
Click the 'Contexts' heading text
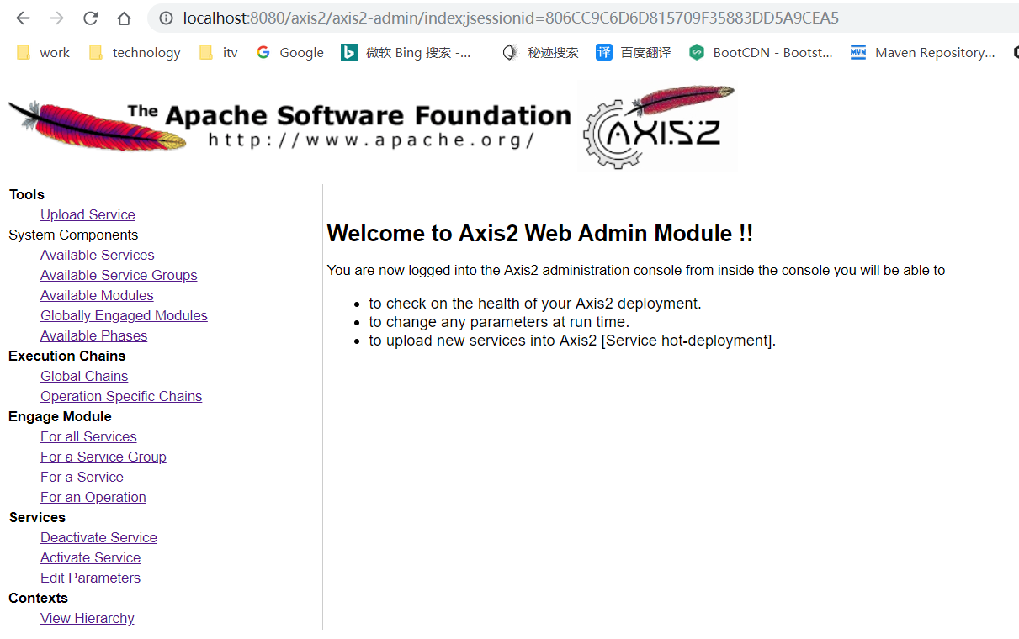[38, 598]
